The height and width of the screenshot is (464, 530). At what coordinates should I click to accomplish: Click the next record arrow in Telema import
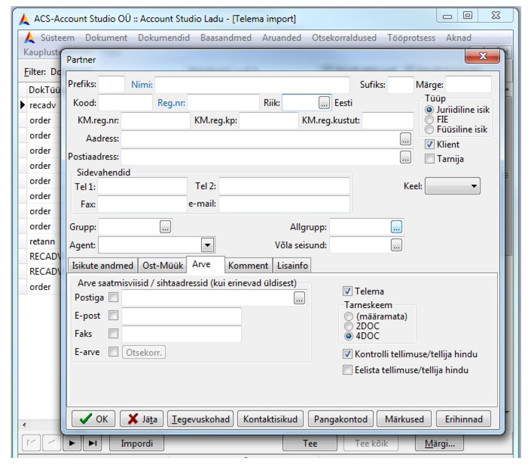[x=72, y=443]
